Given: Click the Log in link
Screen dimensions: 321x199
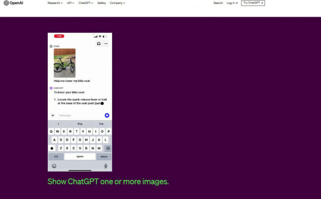Looking at the screenshot, I should coord(232,3).
